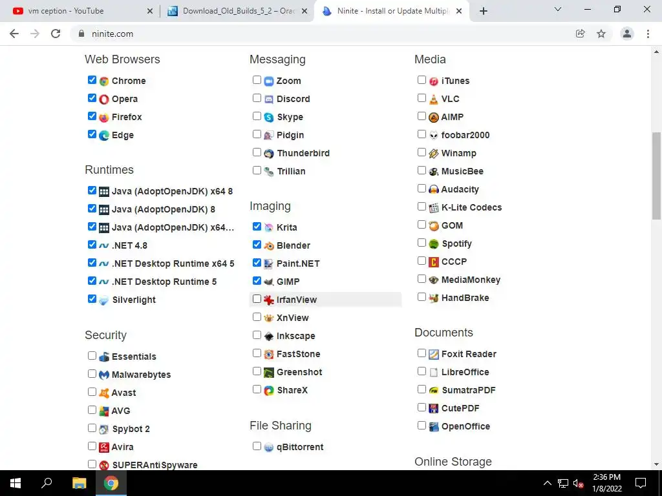
Task: Check the Essentials checkbox
Action: point(92,356)
